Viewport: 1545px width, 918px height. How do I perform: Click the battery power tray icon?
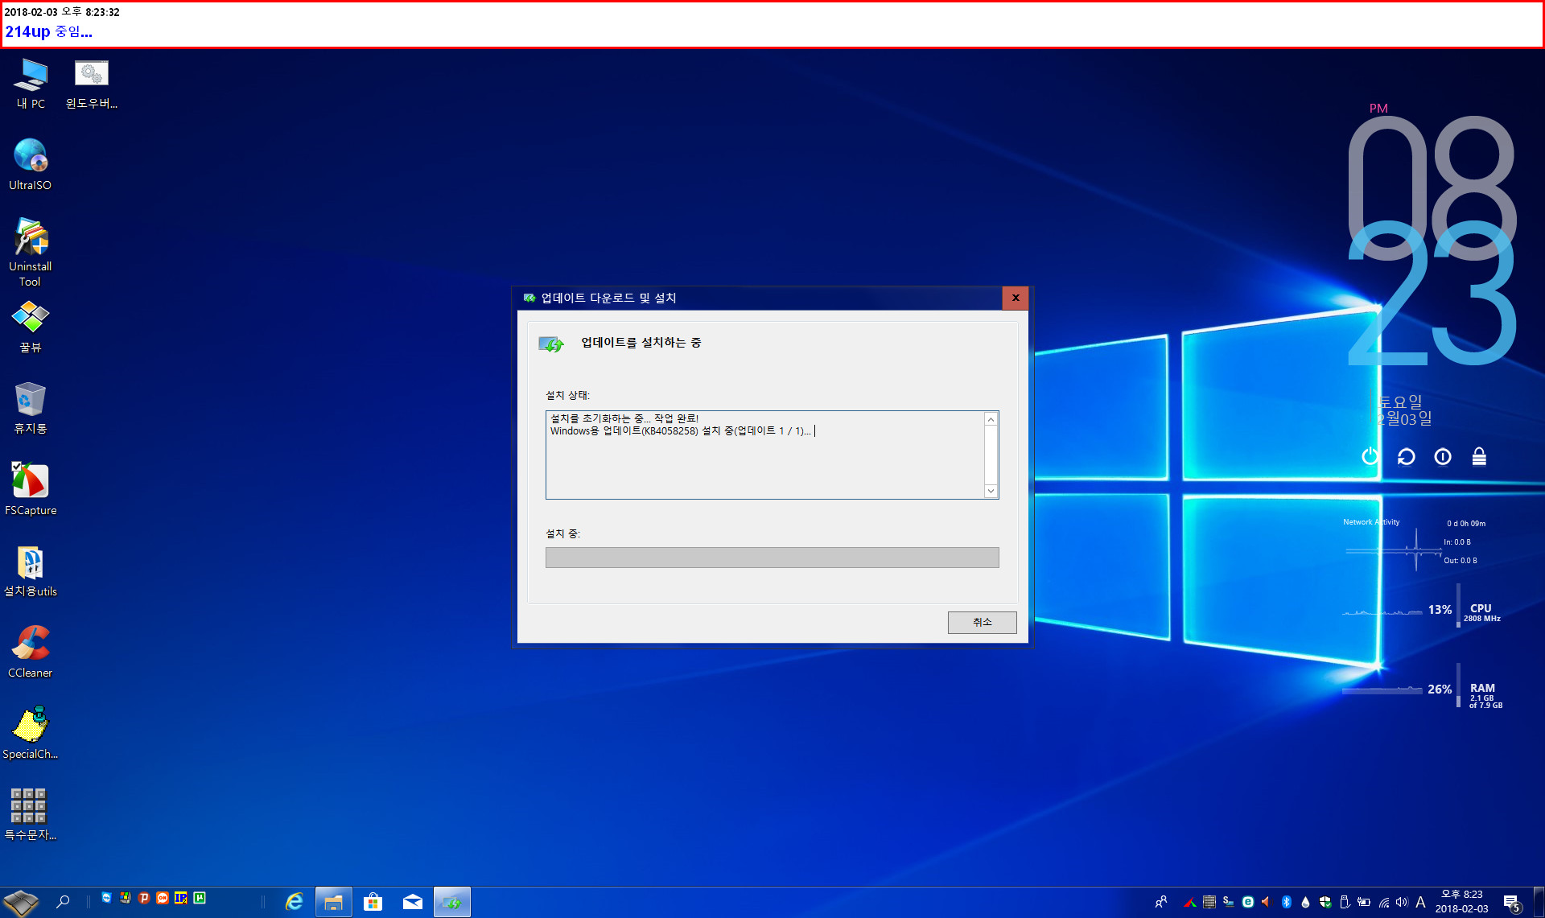tap(1363, 902)
